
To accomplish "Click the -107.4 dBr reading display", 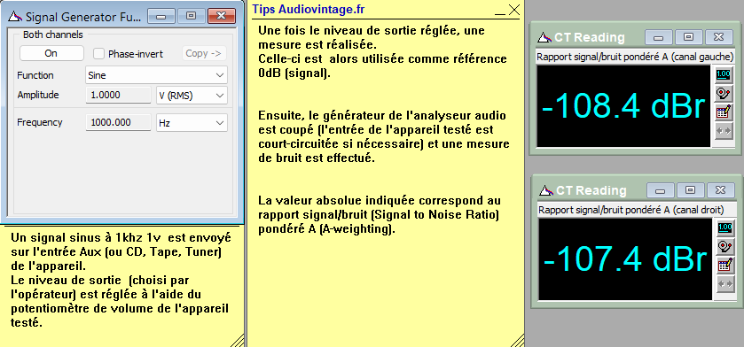I will click(625, 259).
